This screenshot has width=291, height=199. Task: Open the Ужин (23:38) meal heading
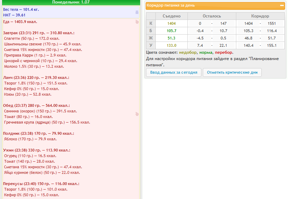[x=37, y=150]
